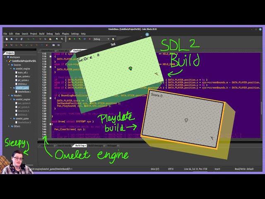This screenshot has height=199, width=265.
Task: Toggle the code fold at line 132
Action: pyautogui.click(x=51, y=98)
